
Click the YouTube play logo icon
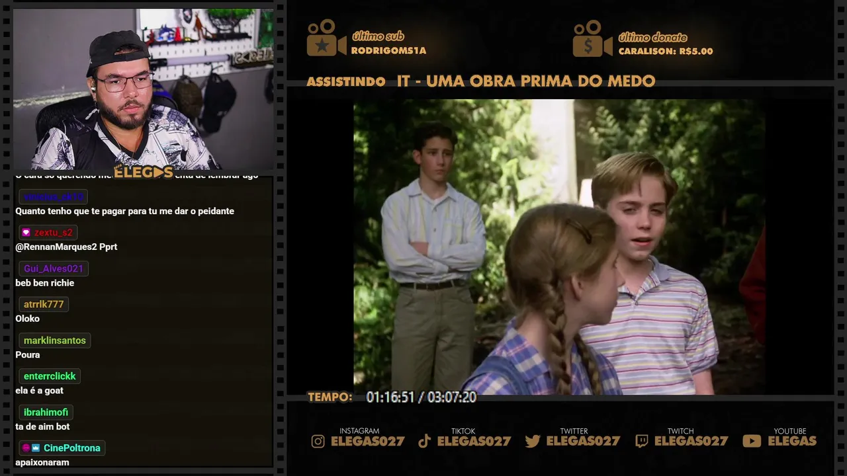tap(752, 442)
